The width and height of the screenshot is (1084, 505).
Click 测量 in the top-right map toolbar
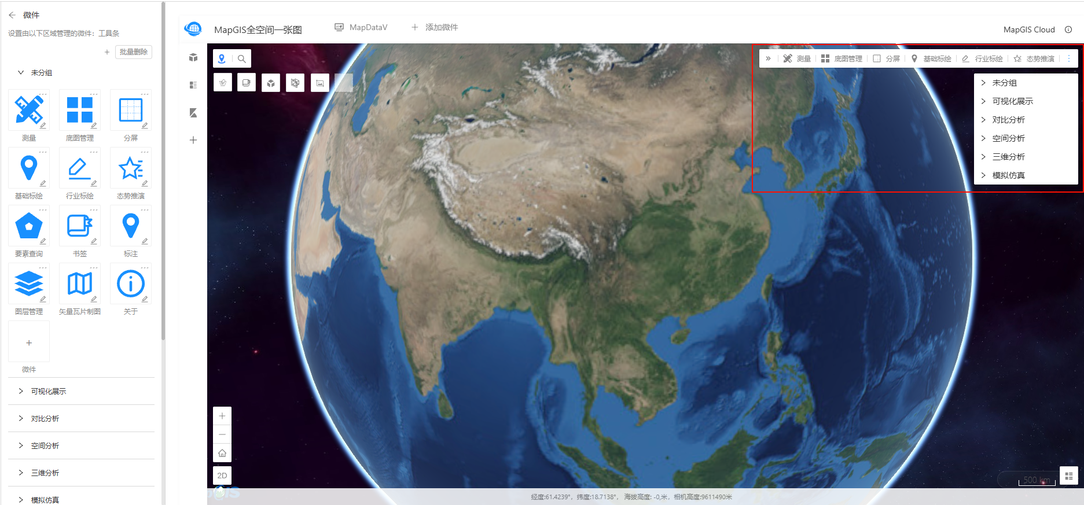(797, 58)
